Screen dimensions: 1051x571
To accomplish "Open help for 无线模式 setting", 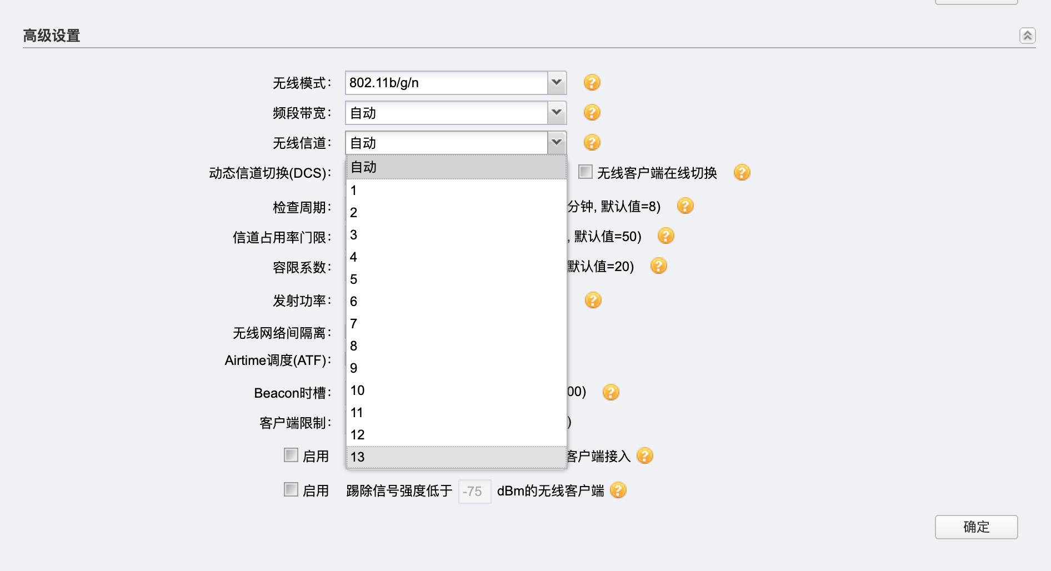I will click(x=592, y=82).
